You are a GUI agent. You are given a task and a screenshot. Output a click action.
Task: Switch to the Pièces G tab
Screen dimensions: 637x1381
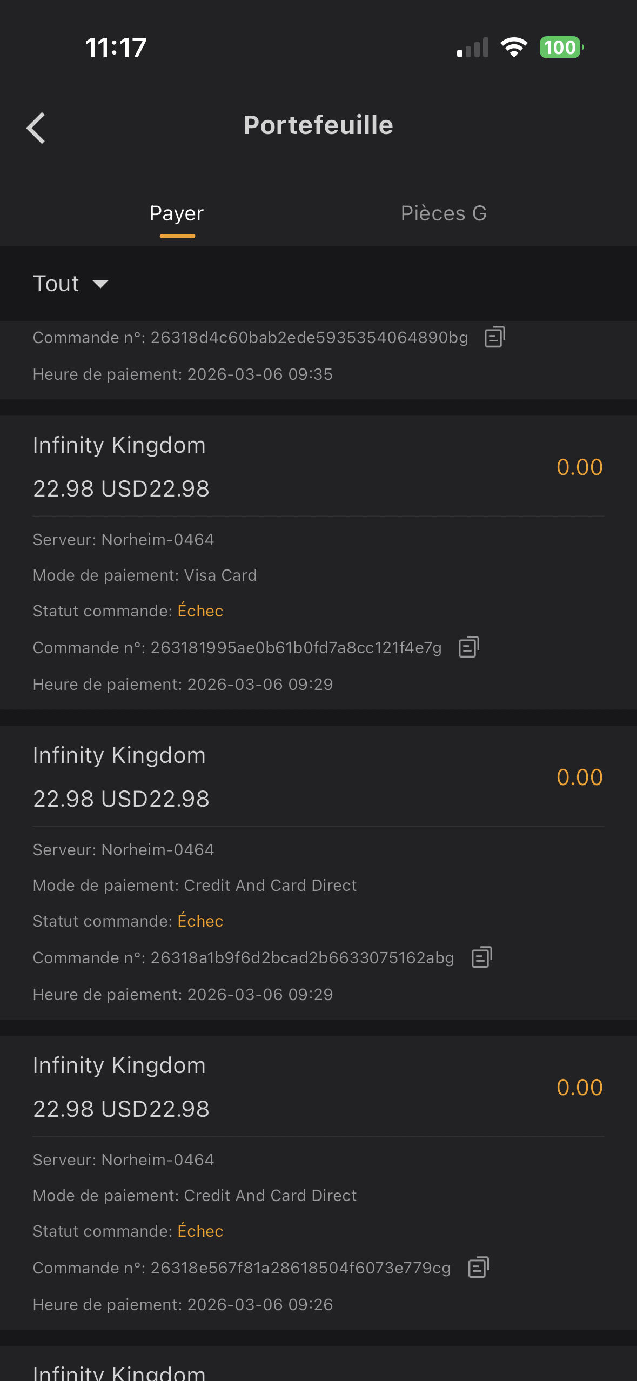pyautogui.click(x=444, y=213)
